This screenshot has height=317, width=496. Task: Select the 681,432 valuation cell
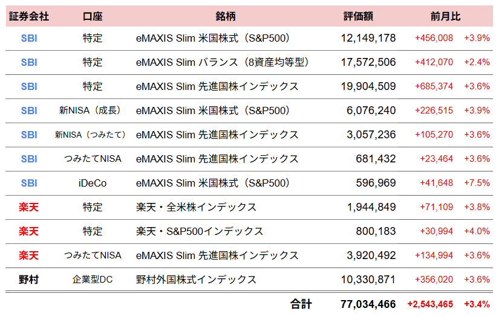(376, 159)
